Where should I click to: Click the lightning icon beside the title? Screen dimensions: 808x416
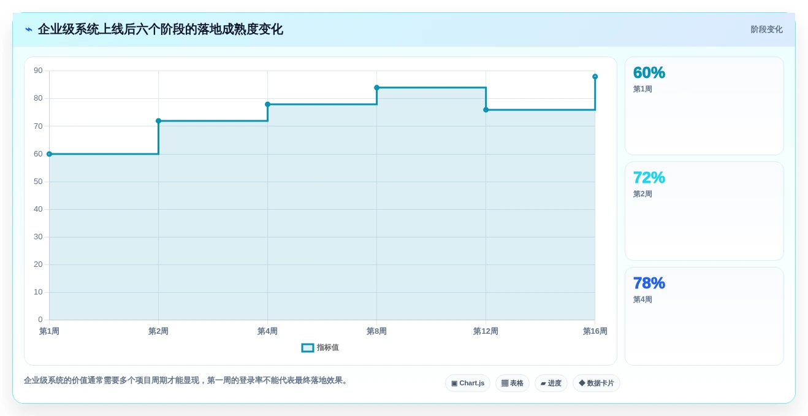(x=29, y=29)
